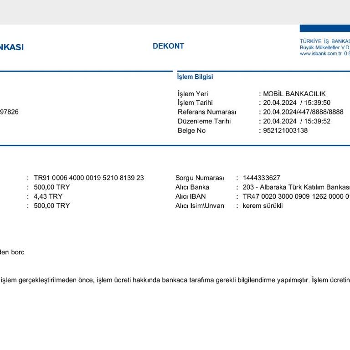Select the Sorgu Numarası 1444333627
The height and width of the screenshot is (350, 350).
tap(262, 178)
